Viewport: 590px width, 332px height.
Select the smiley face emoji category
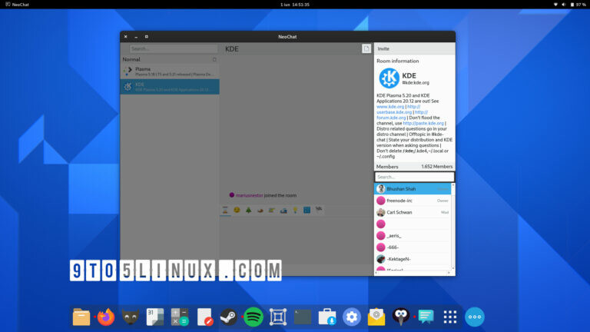click(237, 210)
